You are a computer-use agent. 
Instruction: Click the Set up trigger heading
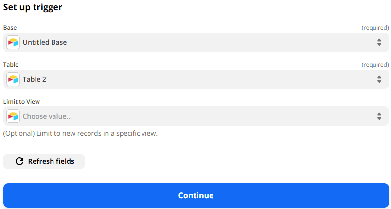pyautogui.click(x=33, y=8)
